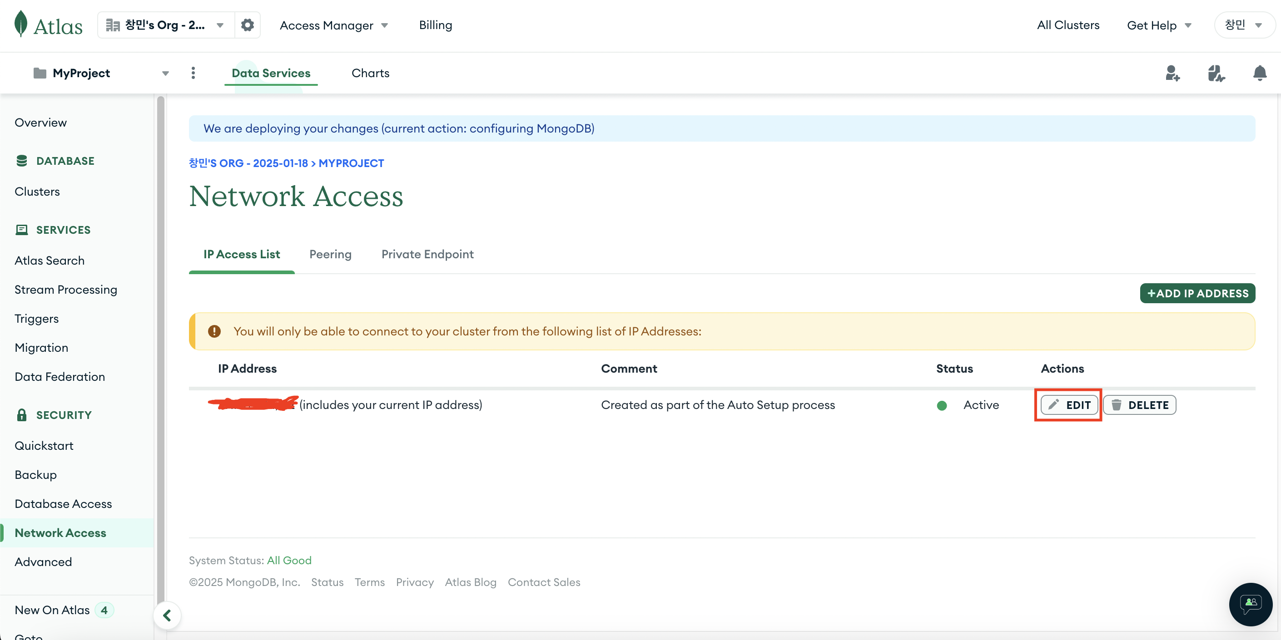Image resolution: width=1281 pixels, height=640 pixels.
Task: Click the Atlas leaf logo
Action: click(x=21, y=24)
